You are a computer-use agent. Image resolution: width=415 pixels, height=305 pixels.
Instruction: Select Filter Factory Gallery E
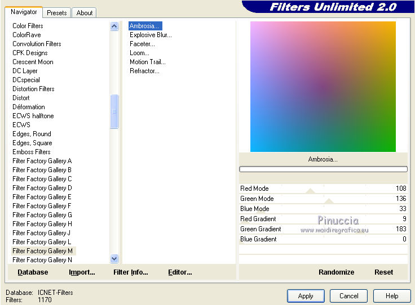point(42,197)
